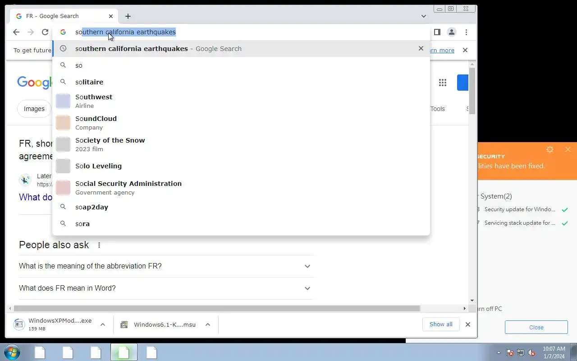The height and width of the screenshot is (361, 577).
Task: Expand options for Windows6.1-K....msu download
Action: click(x=208, y=324)
